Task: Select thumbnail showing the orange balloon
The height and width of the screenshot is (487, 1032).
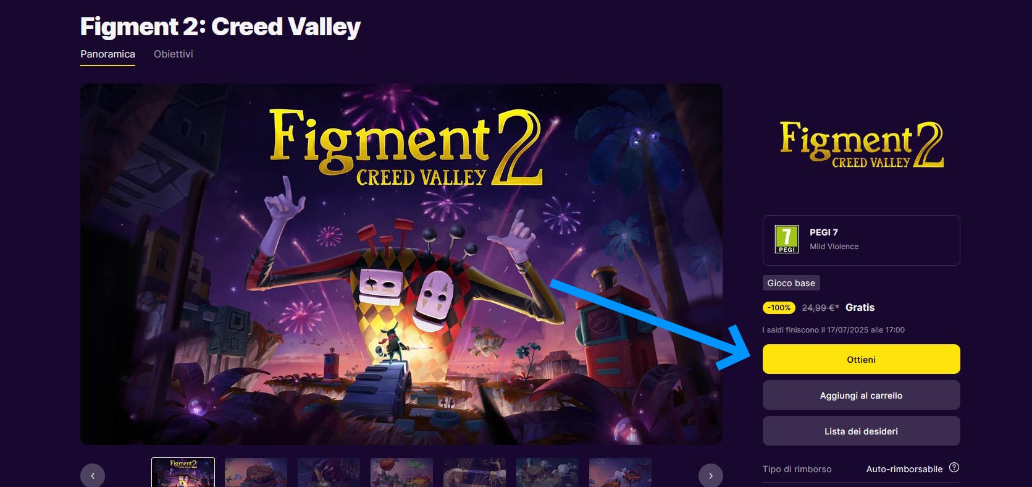Action: [x=401, y=472]
